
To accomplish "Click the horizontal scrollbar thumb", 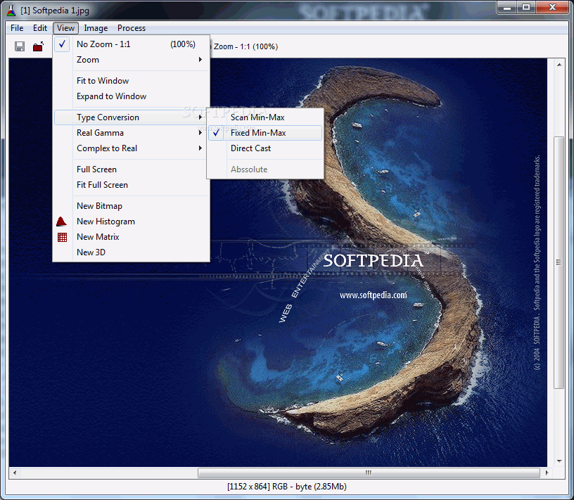I will 369,473.
